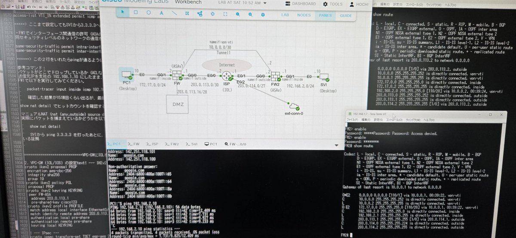
Task: Open ウィンドウ(W) menu in front Tera Term
Action: (413, 120)
